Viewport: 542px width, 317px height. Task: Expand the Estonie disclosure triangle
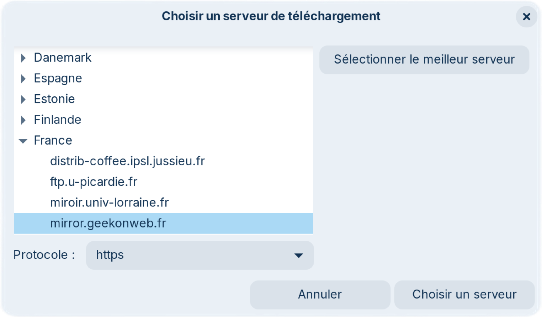click(x=23, y=99)
